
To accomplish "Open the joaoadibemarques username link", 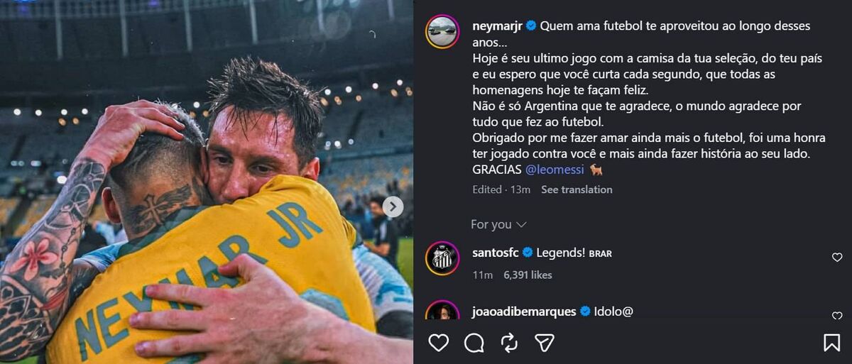I will coord(524,311).
